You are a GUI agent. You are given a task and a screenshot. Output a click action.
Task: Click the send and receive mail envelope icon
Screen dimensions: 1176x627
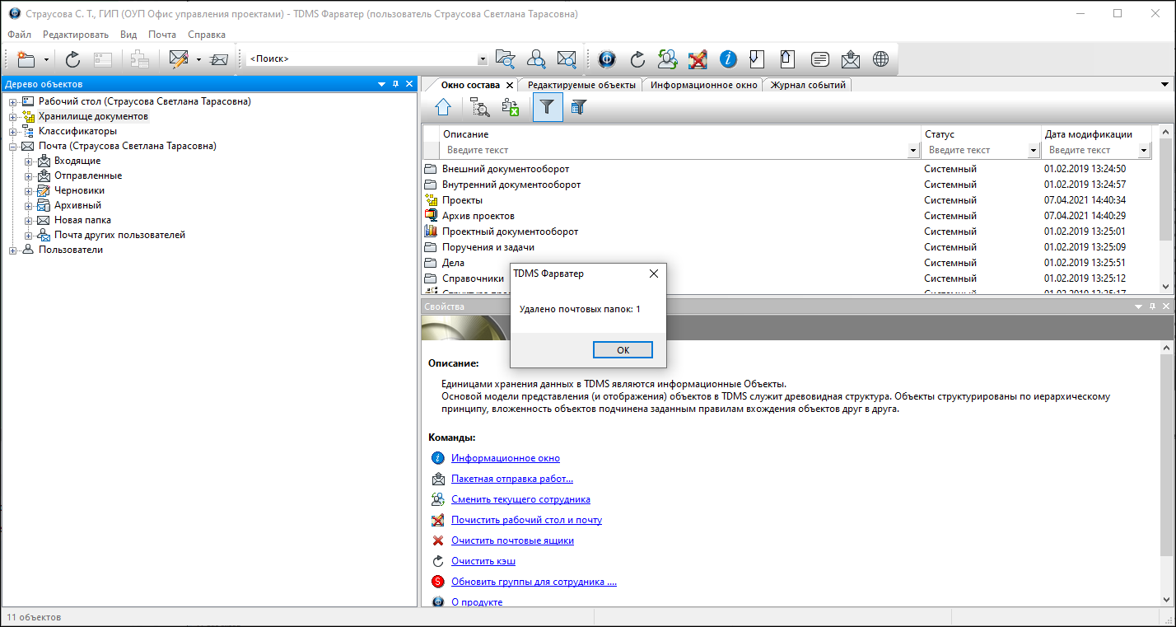point(218,58)
